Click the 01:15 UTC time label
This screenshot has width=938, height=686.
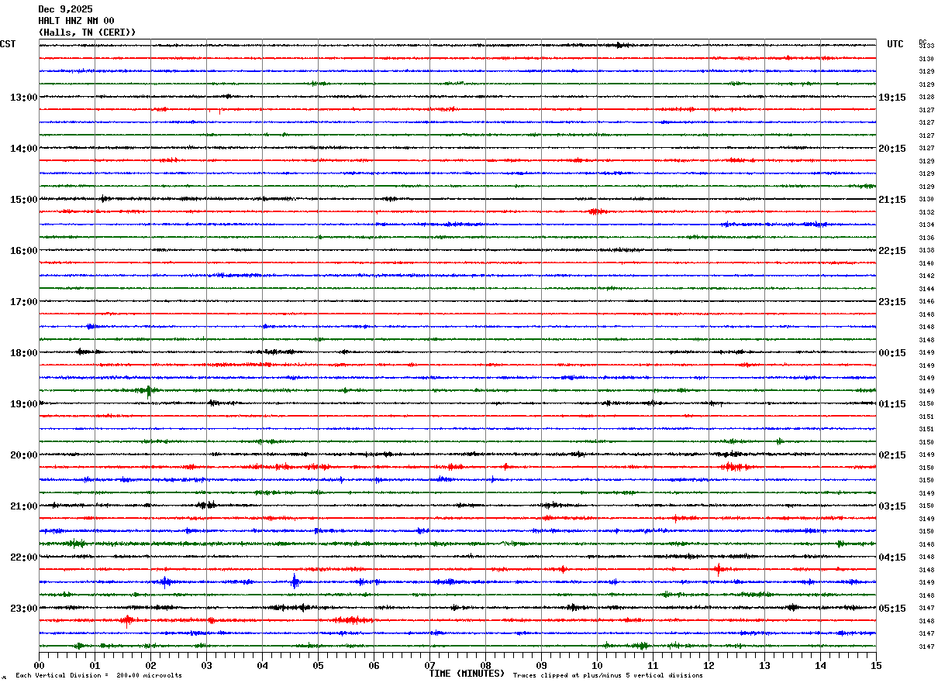pos(892,404)
